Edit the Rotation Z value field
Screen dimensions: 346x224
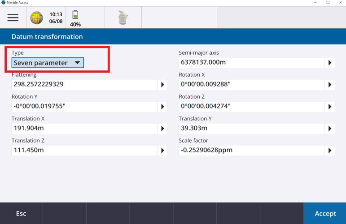coord(252,106)
